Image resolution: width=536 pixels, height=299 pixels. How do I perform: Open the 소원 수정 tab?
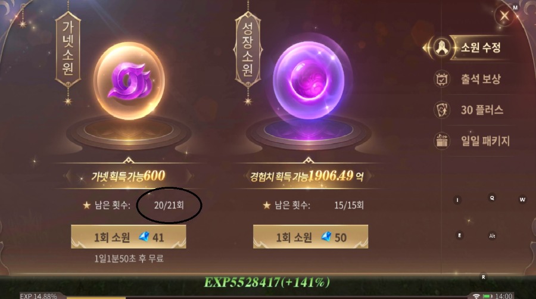[480, 47]
